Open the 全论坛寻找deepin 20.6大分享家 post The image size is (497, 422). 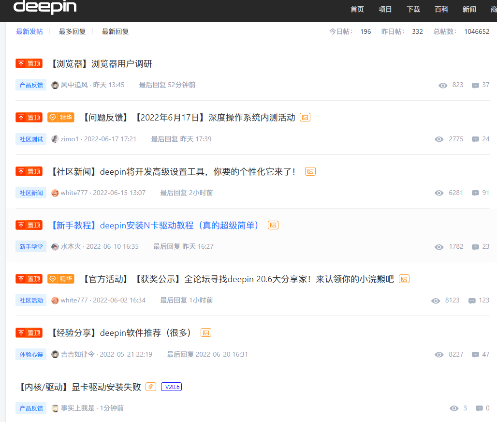coord(238,279)
